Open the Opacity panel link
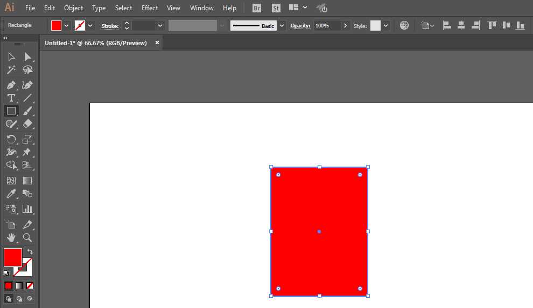 (x=300, y=26)
